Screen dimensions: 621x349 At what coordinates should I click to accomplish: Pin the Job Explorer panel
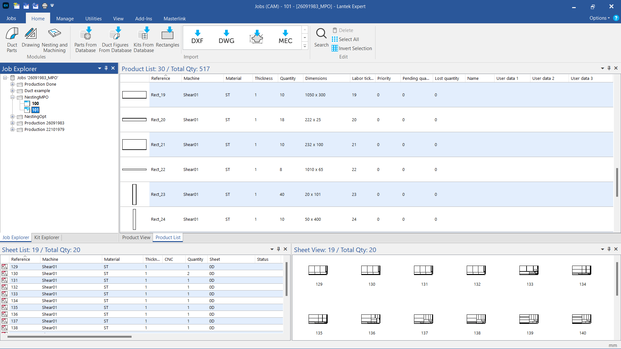click(106, 68)
